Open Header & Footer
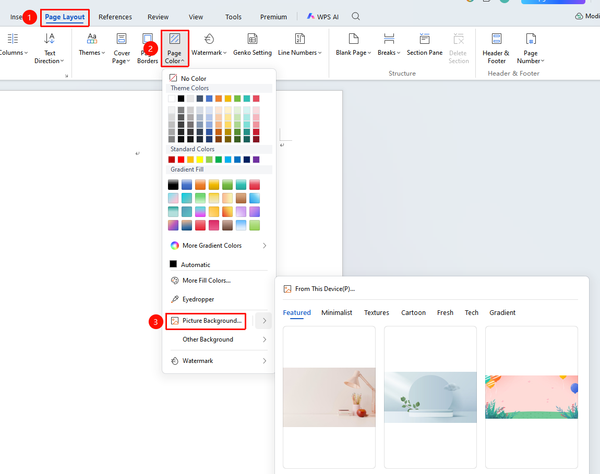 [496, 48]
